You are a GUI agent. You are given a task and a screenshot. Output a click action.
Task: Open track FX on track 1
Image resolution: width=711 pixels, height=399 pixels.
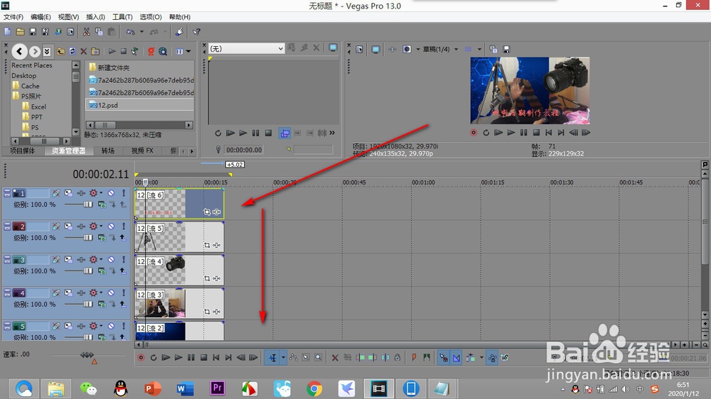click(81, 193)
